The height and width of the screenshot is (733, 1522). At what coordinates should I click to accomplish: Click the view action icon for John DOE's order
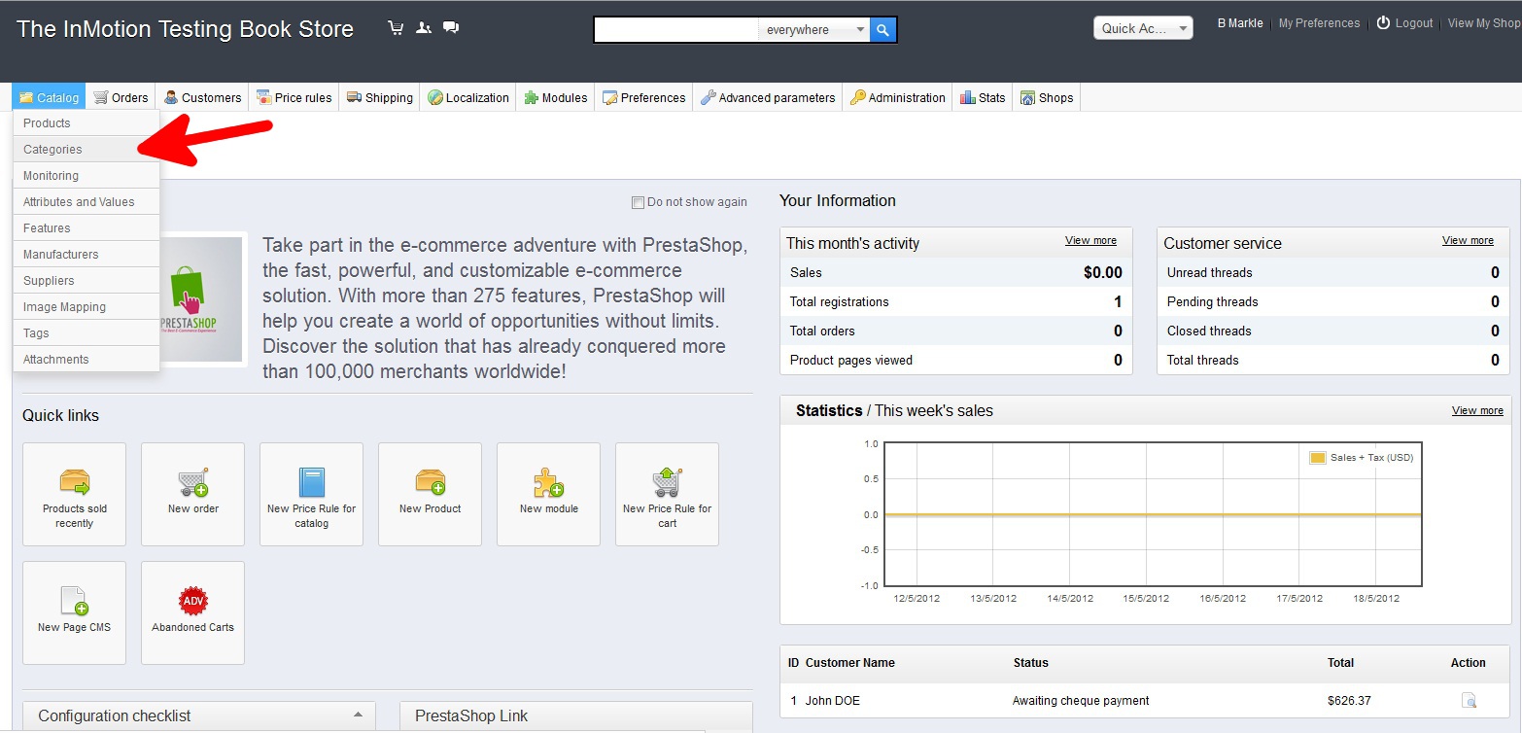coord(1470,700)
